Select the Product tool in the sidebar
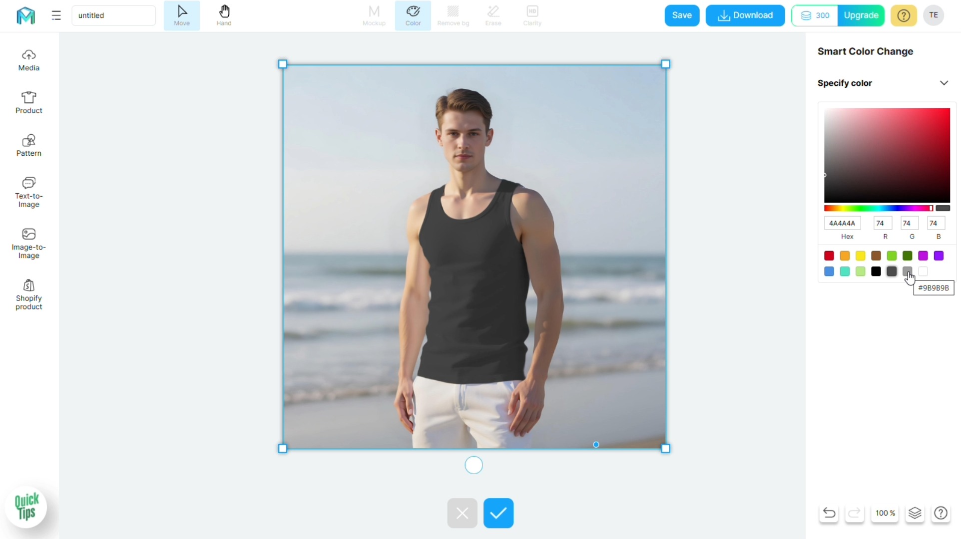 coord(28,102)
